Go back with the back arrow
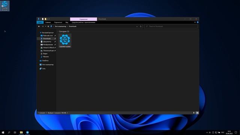Viewport: 240px width, 135px height. 39,26
